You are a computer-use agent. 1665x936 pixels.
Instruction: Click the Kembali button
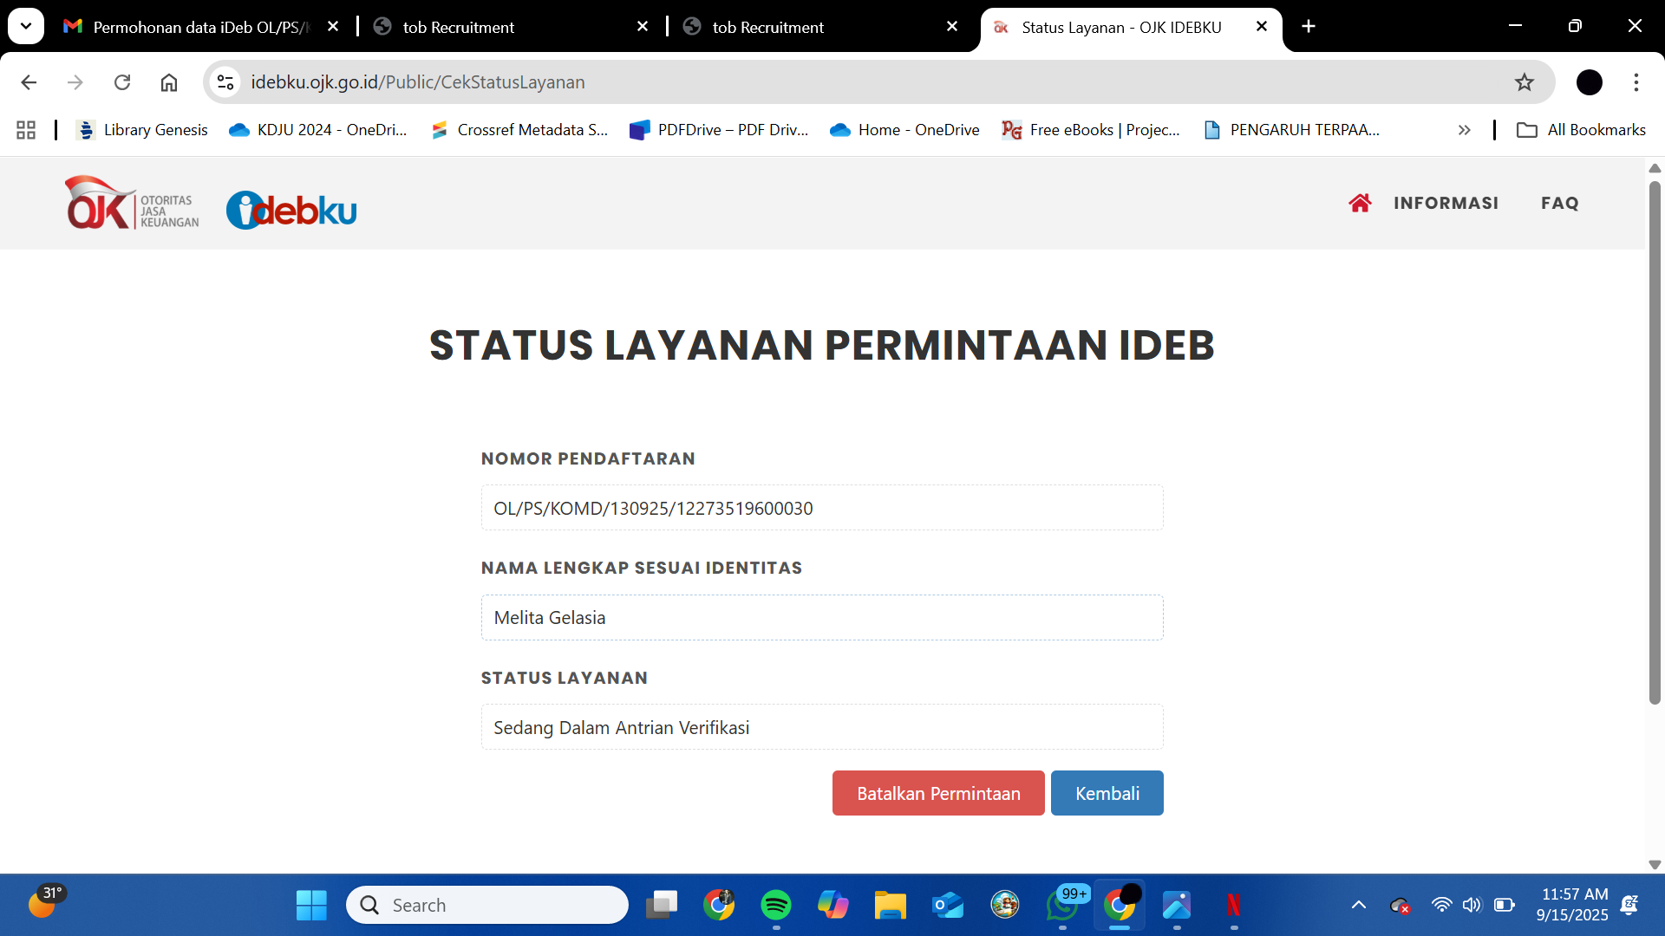(x=1107, y=793)
